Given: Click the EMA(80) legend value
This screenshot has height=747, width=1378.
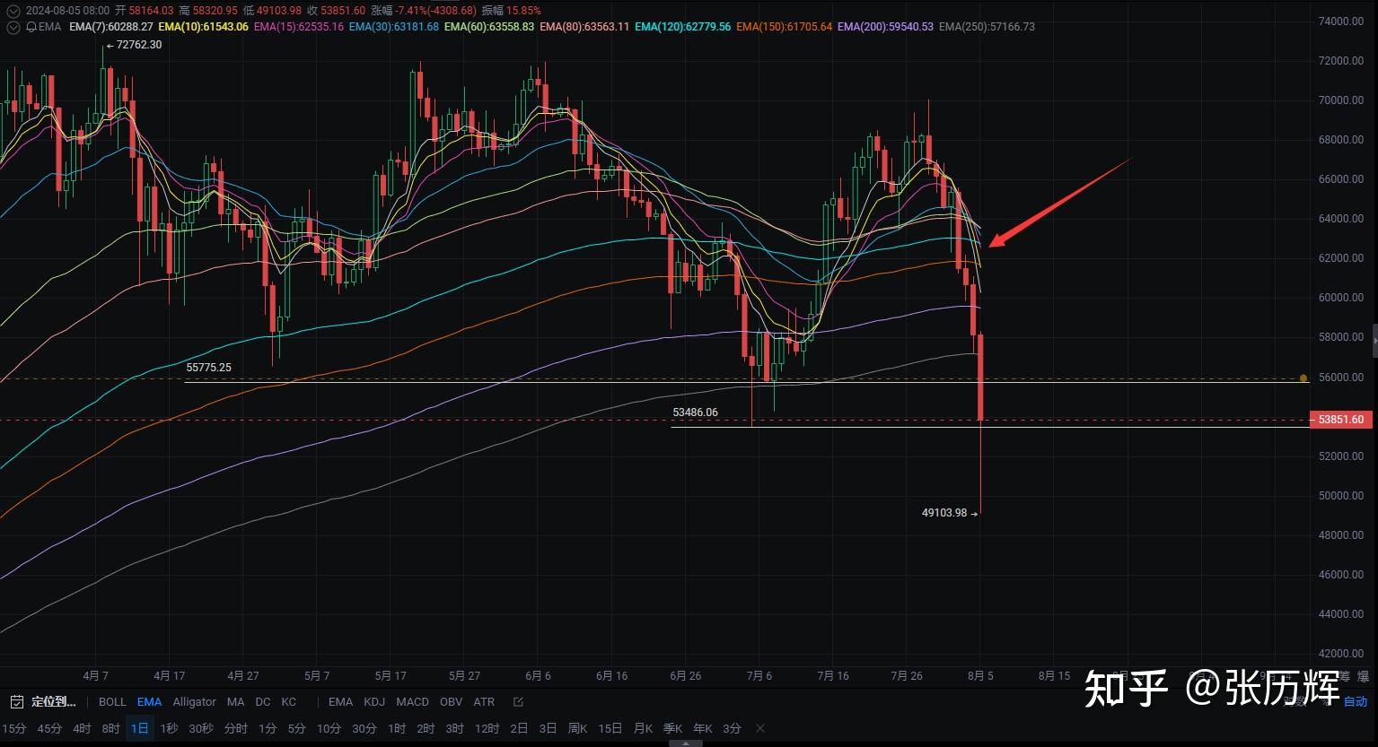Looking at the screenshot, I should pos(584,27).
